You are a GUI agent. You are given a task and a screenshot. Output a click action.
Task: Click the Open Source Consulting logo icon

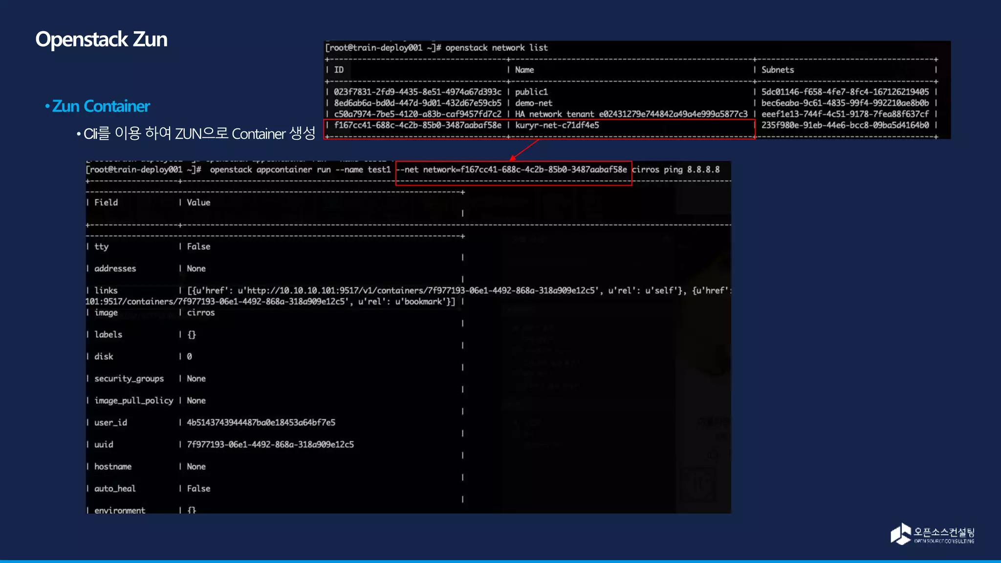(900, 534)
